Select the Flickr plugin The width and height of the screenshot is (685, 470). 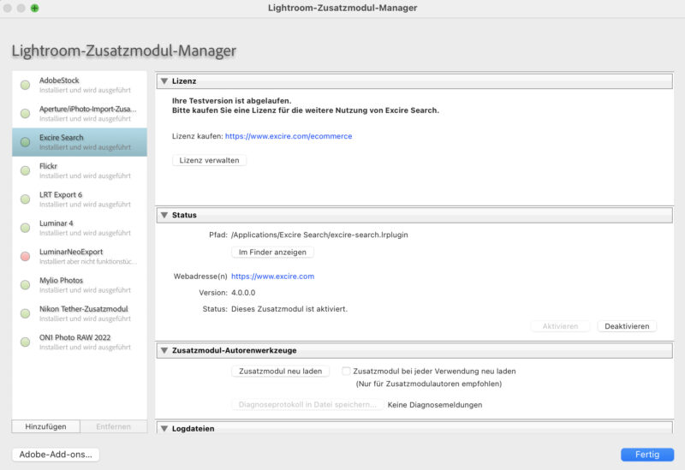[x=80, y=170]
